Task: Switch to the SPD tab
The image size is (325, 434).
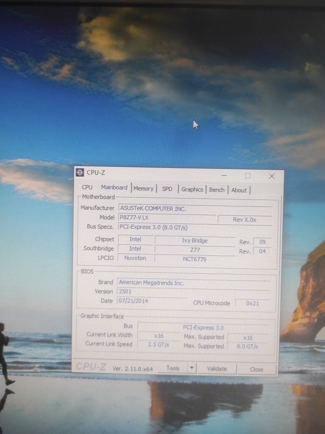Action: coord(167,189)
